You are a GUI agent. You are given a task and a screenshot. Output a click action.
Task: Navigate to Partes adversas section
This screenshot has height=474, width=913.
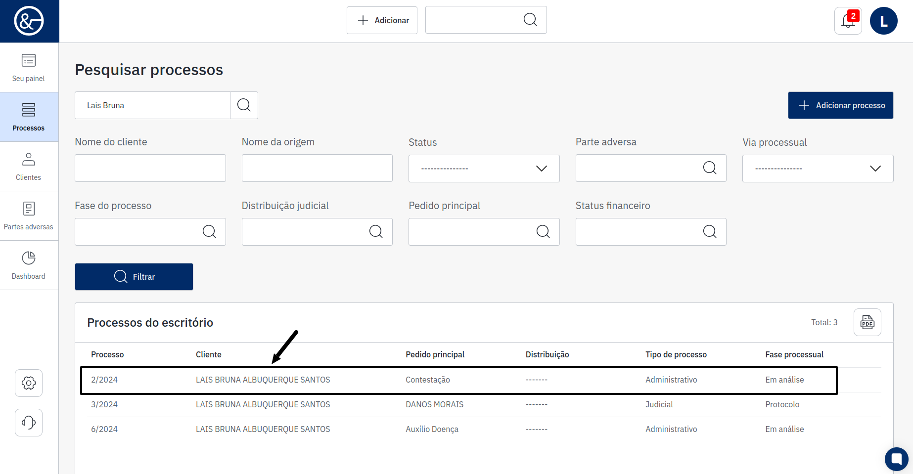pos(29,216)
